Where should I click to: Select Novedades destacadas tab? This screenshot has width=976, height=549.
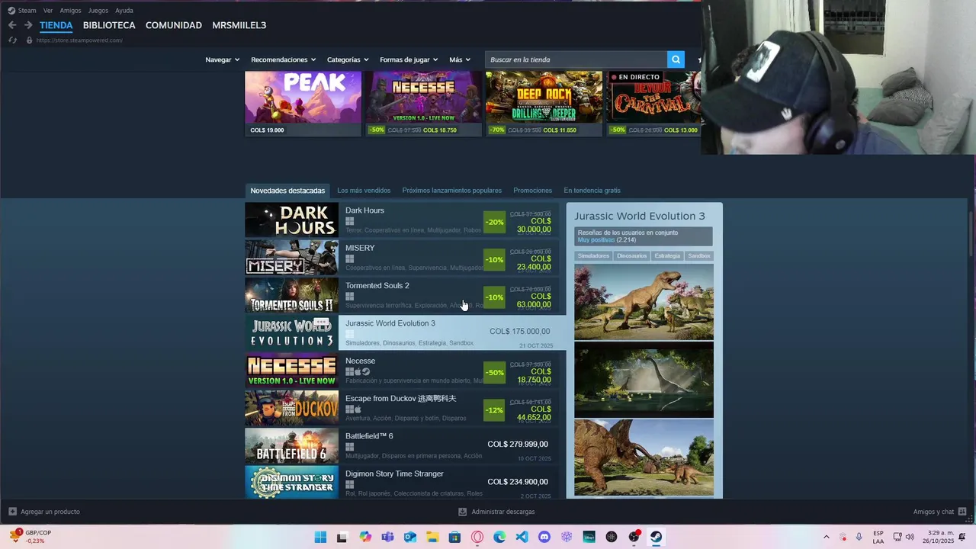(x=287, y=191)
